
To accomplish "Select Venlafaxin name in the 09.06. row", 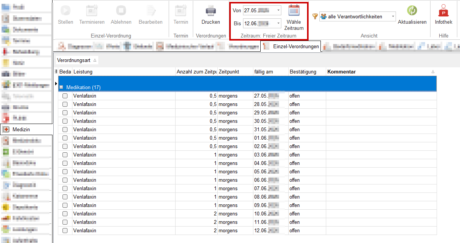I will (85, 205).
